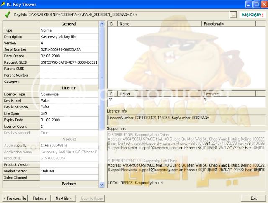
Task: Click the General section header
Action: pos(69,24)
